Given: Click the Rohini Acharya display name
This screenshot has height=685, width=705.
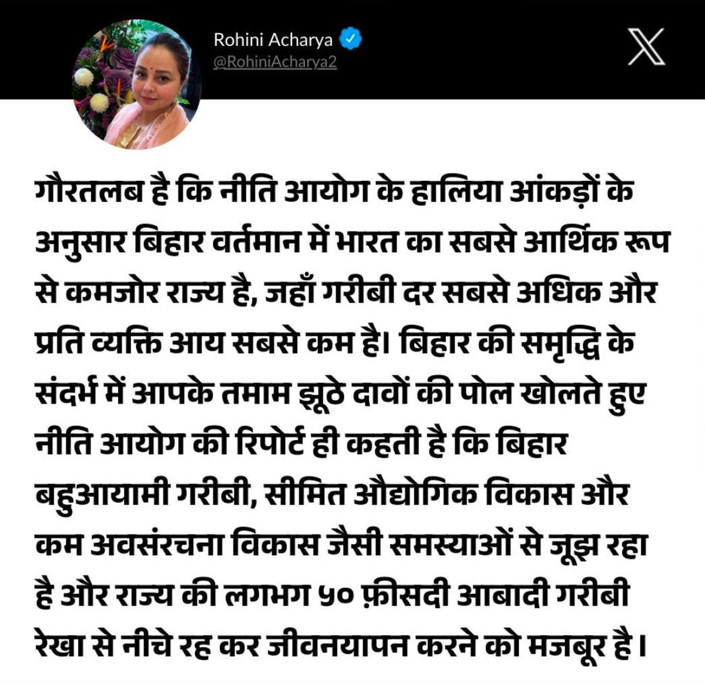Looking at the screenshot, I should tap(273, 39).
